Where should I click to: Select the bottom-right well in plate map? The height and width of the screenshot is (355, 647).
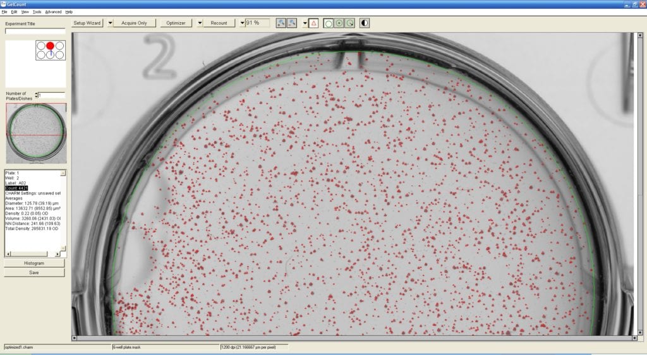59,55
